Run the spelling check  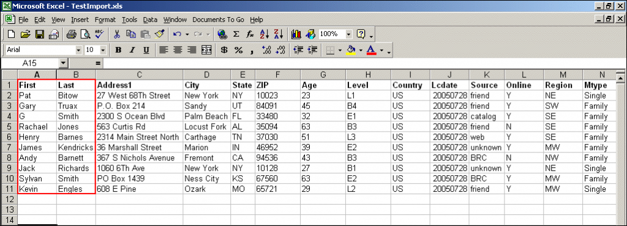99,34
